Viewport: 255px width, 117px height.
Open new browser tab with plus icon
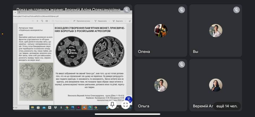click(x=19, y=12)
